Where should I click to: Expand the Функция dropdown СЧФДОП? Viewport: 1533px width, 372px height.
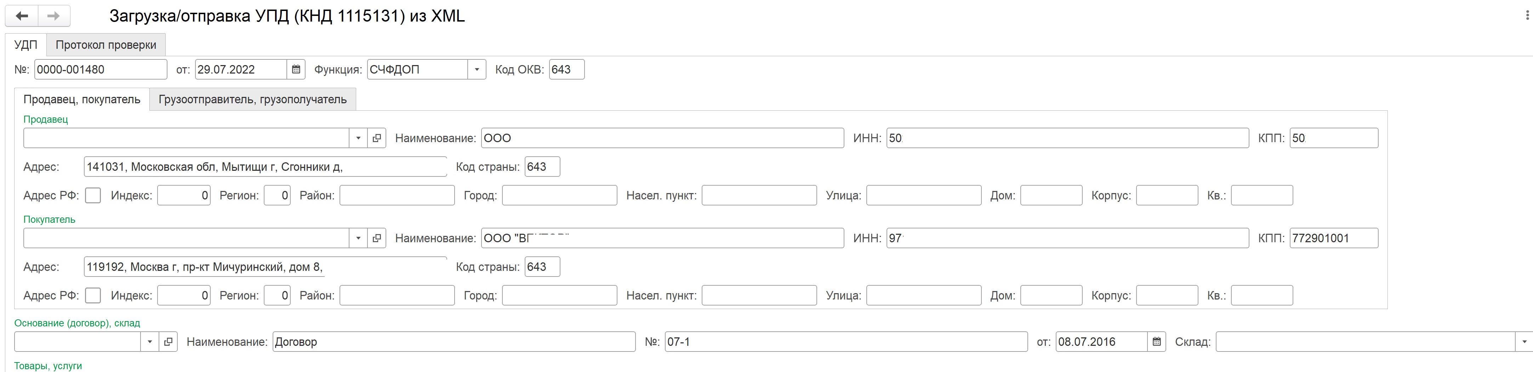pyautogui.click(x=477, y=70)
